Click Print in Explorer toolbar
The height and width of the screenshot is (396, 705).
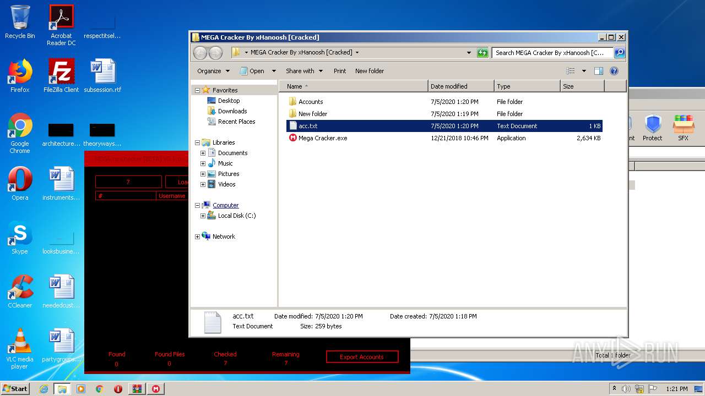[x=340, y=71]
